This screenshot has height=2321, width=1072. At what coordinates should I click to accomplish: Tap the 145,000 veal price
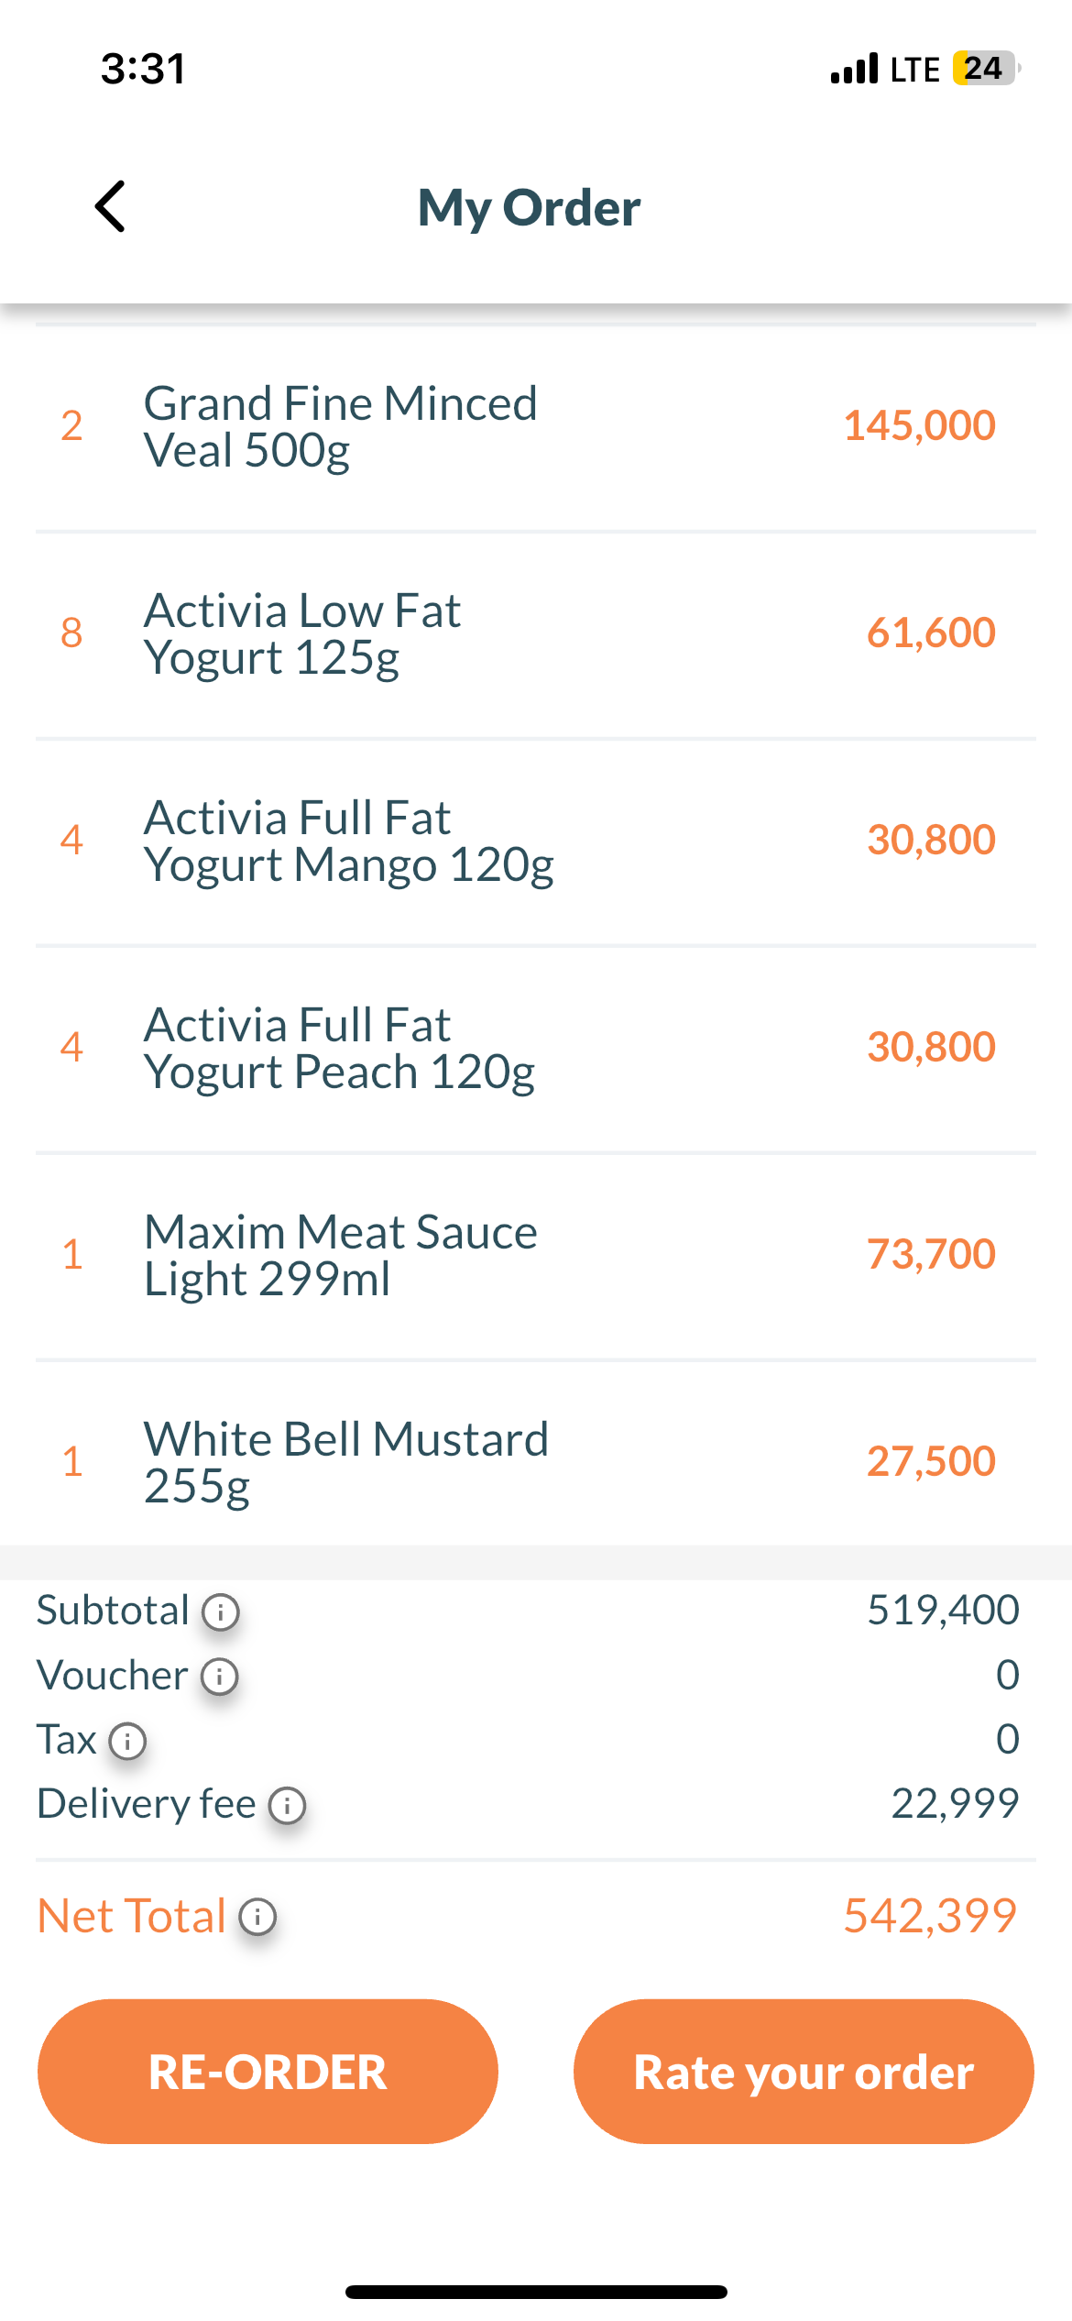point(919,426)
